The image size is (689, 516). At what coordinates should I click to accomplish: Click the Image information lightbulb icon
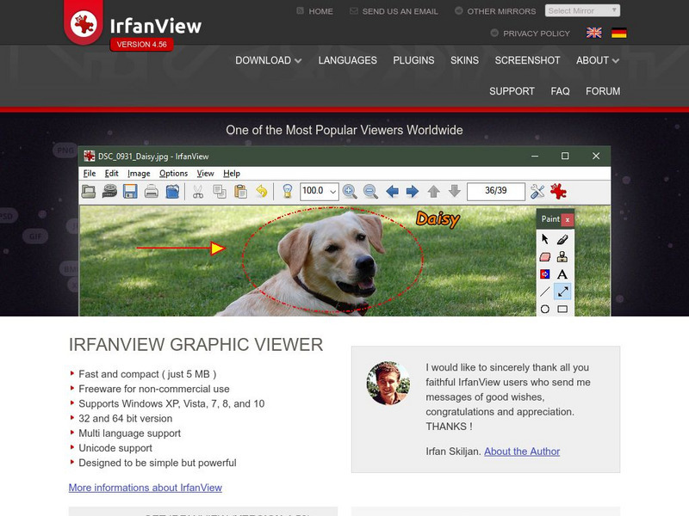pyautogui.click(x=288, y=191)
